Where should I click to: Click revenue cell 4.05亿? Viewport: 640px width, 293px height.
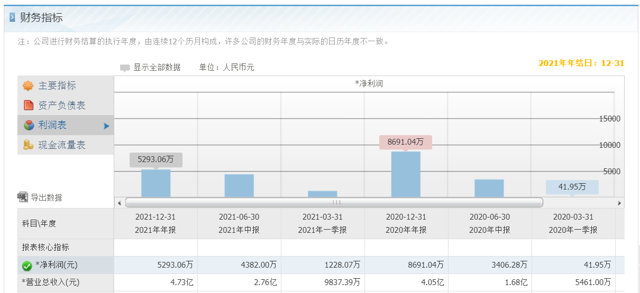406,282
